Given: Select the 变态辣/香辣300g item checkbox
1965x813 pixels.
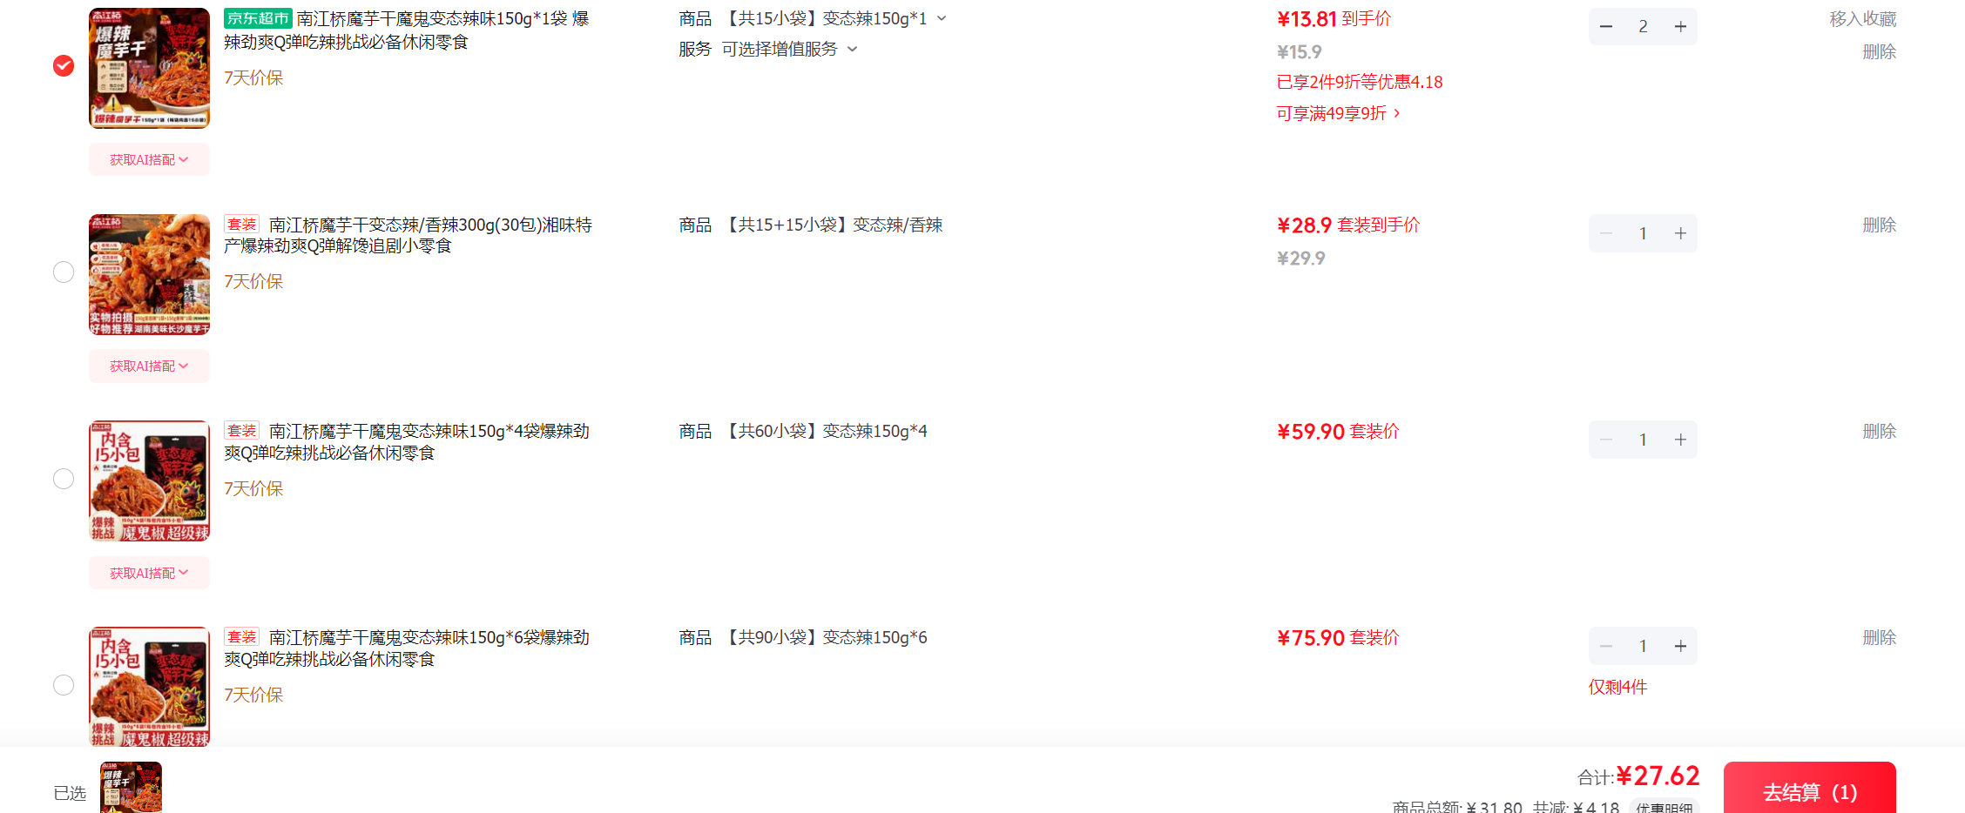Looking at the screenshot, I should click(64, 272).
